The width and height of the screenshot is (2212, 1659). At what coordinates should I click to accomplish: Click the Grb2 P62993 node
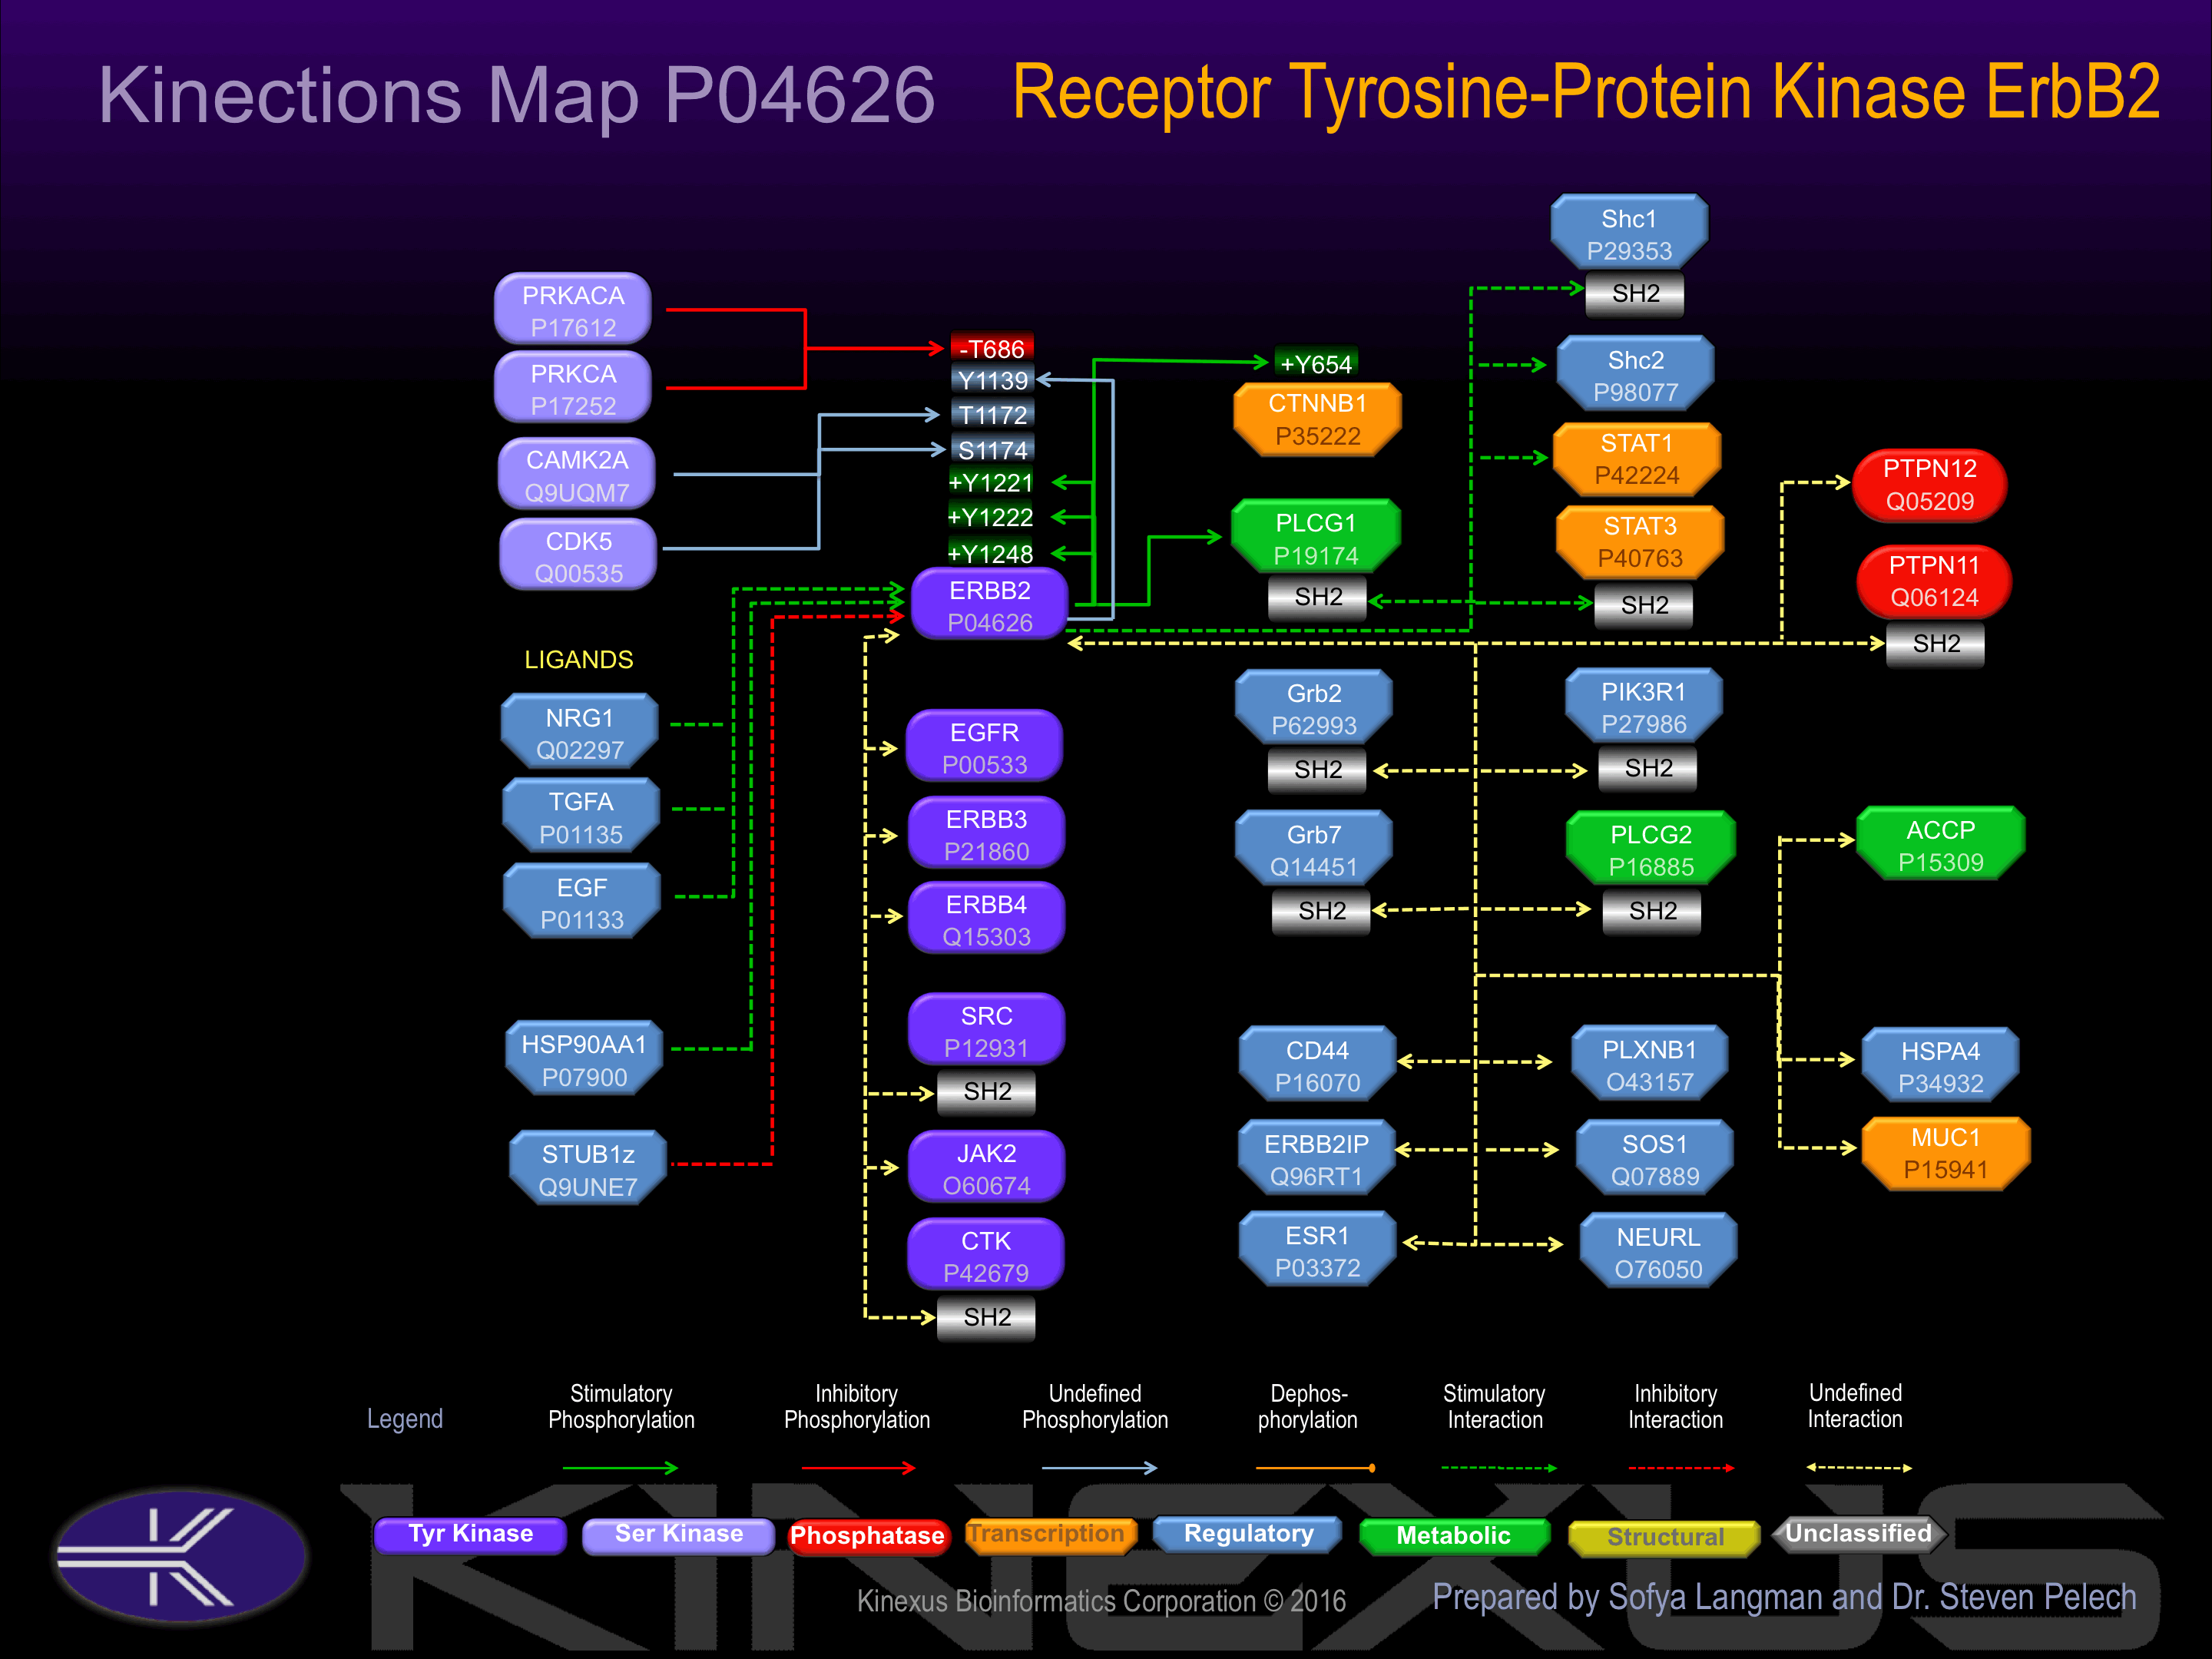pyautogui.click(x=1314, y=709)
